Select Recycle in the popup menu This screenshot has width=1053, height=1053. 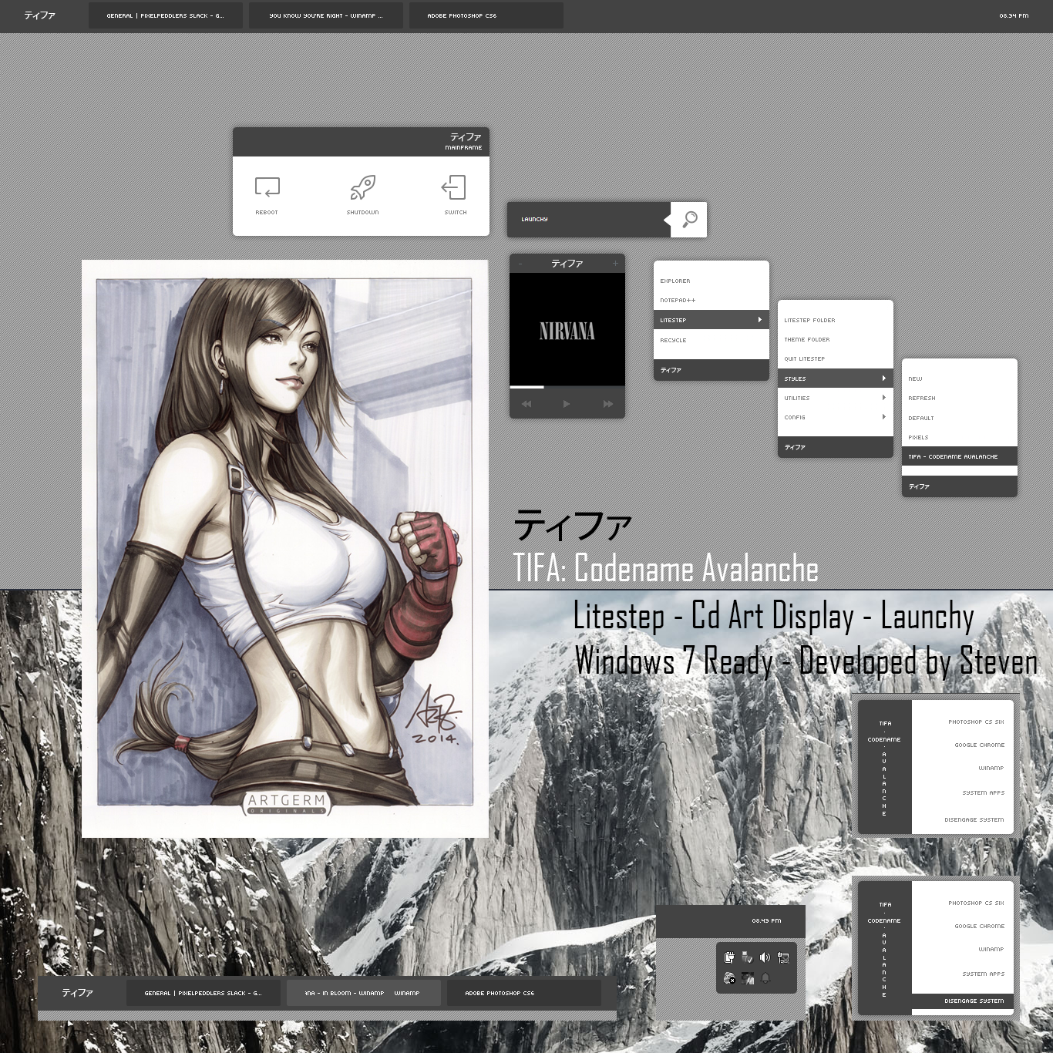712,340
